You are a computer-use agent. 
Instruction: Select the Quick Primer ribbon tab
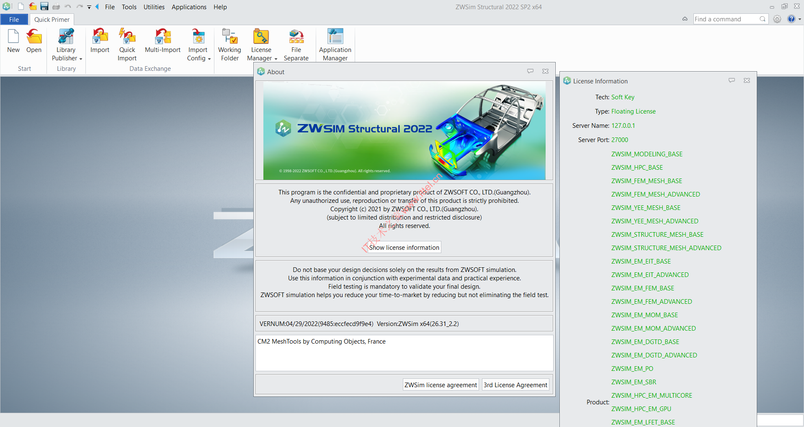pos(52,19)
